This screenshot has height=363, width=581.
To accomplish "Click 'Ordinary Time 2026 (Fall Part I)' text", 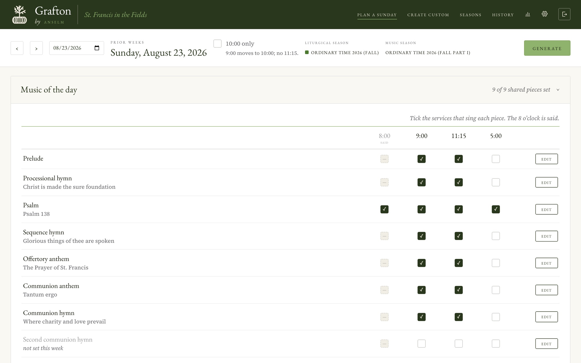I will (428, 53).
